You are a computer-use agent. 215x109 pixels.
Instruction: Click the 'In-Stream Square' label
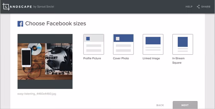[178, 60]
